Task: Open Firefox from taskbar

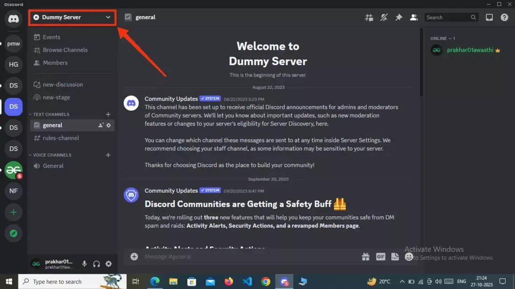Action: tap(228, 282)
